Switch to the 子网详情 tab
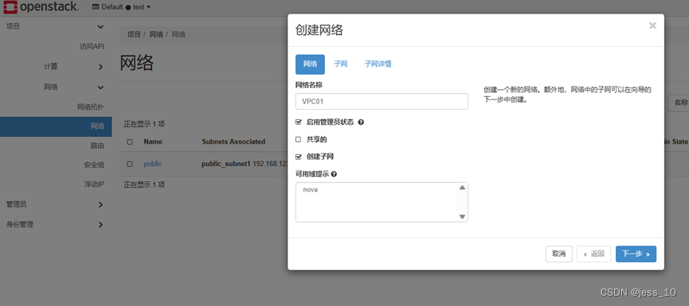 (378, 64)
